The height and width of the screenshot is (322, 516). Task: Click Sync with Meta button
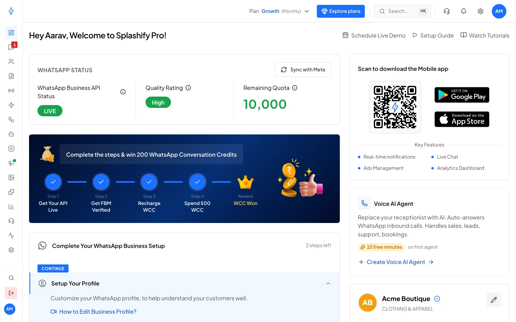click(303, 70)
